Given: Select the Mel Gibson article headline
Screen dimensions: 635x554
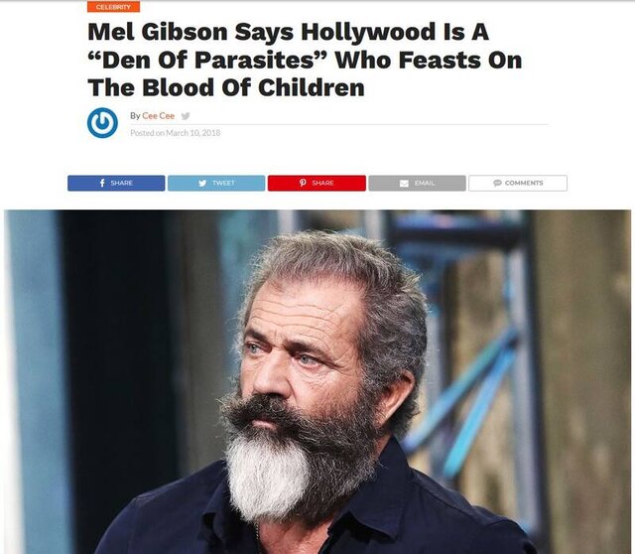Looking at the screenshot, I should (x=305, y=60).
